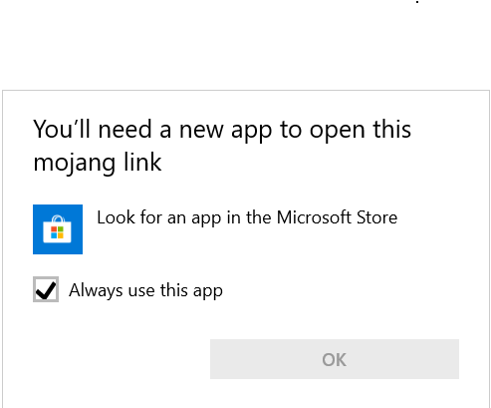Screen dimensions: 491x408
Task: Choose "Look for an app in the Microsoft Store"
Action: tap(215, 229)
